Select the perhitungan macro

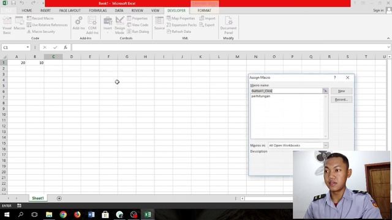point(261,96)
